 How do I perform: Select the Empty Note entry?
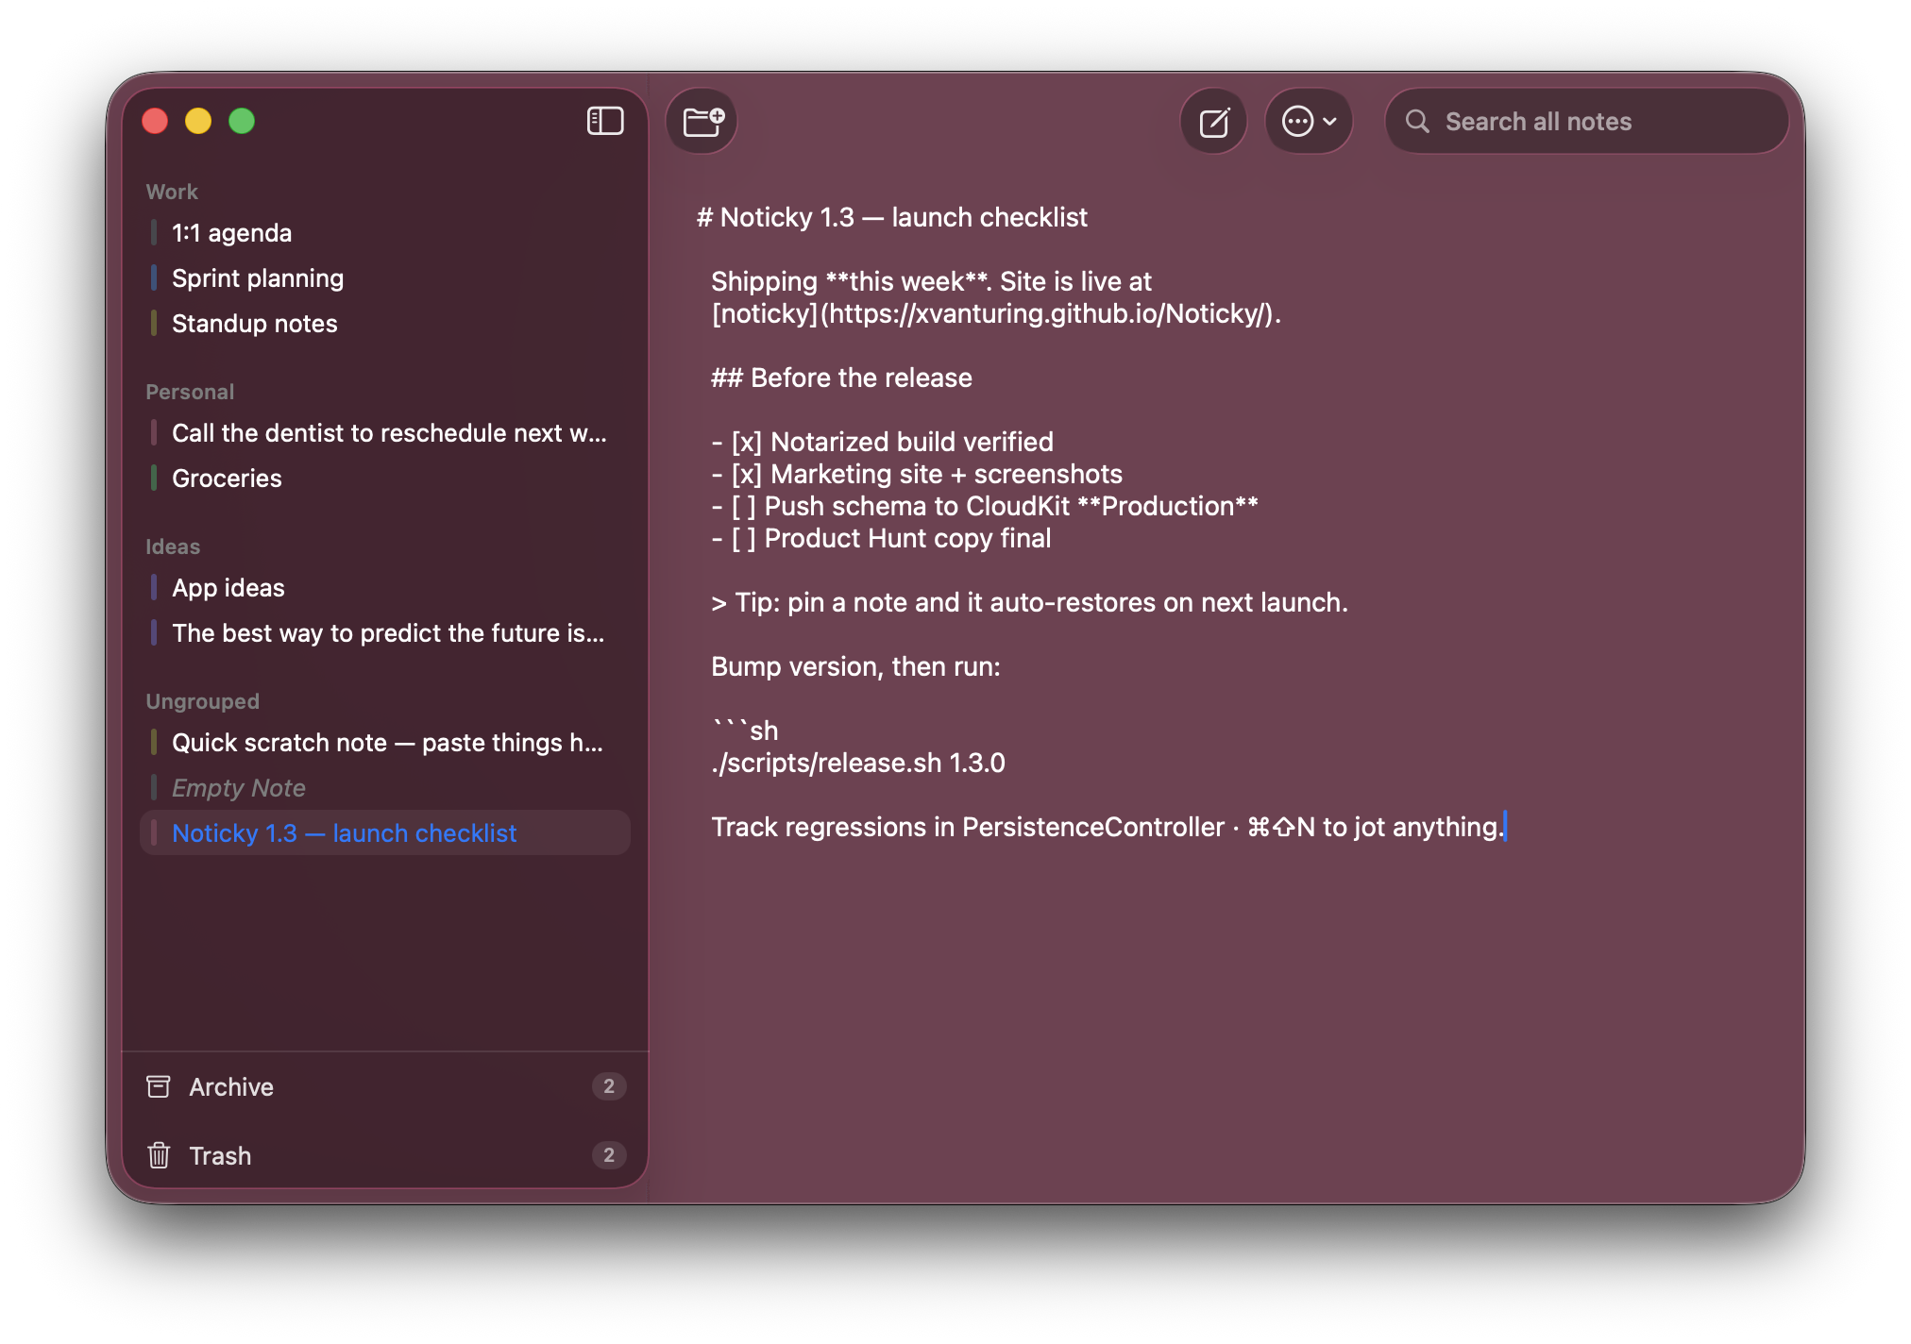(x=385, y=788)
